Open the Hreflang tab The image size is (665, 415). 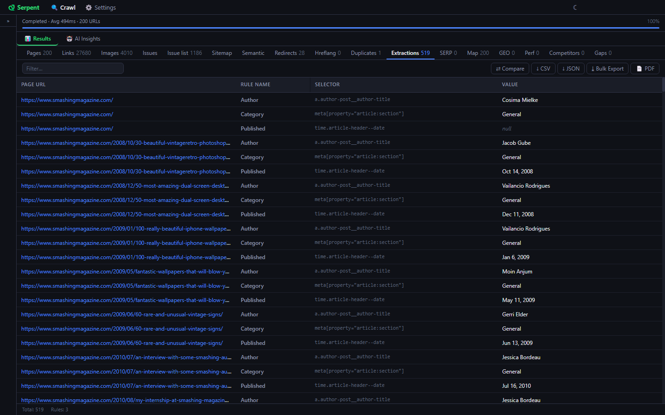tap(328, 53)
